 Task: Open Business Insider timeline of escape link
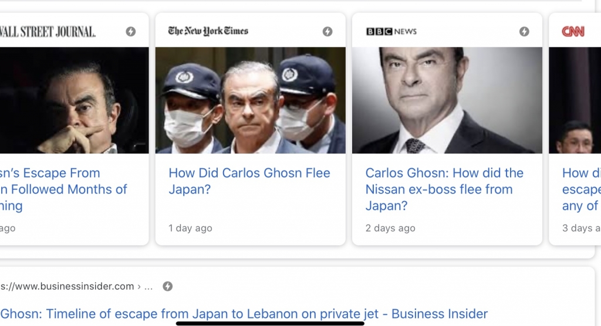244,314
